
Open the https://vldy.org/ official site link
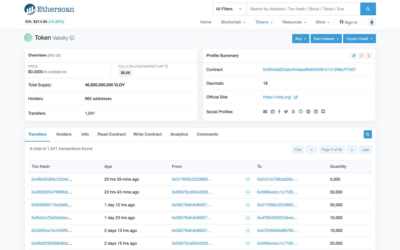click(x=277, y=97)
